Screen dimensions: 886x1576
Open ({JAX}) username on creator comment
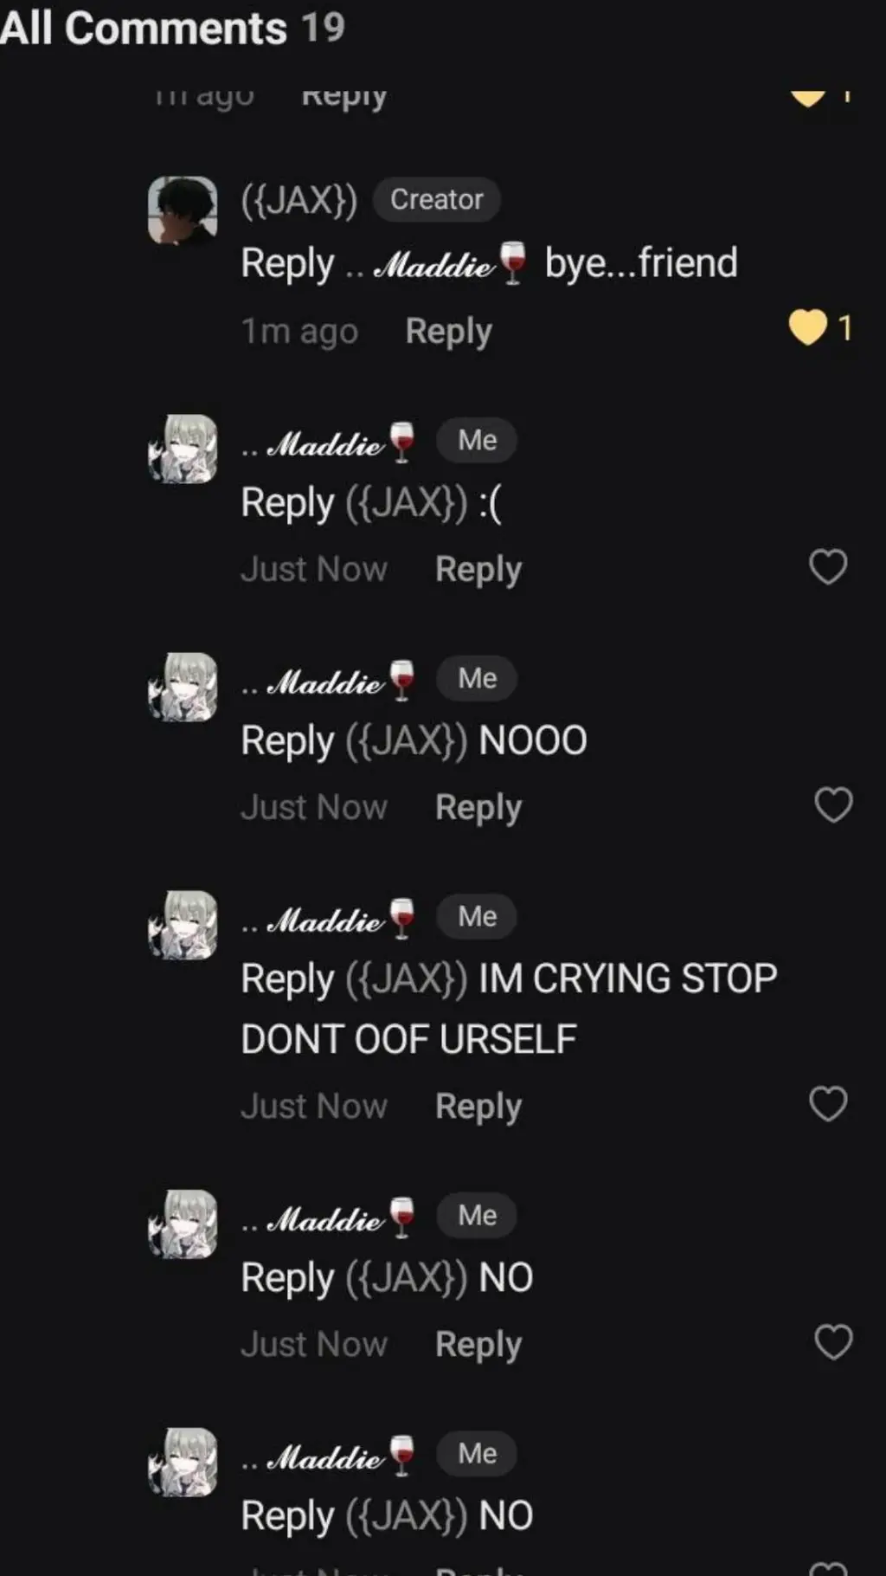tap(299, 200)
